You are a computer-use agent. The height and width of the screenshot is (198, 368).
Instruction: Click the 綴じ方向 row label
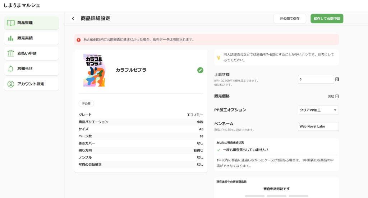point(85,150)
